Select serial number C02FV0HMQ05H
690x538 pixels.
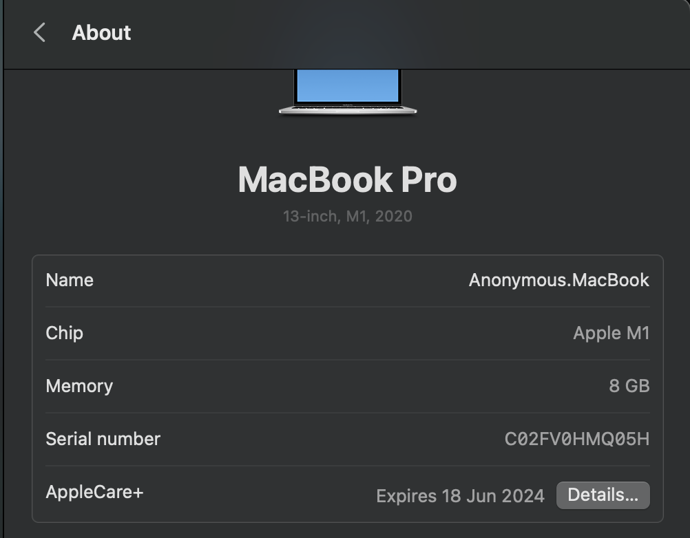coord(576,439)
